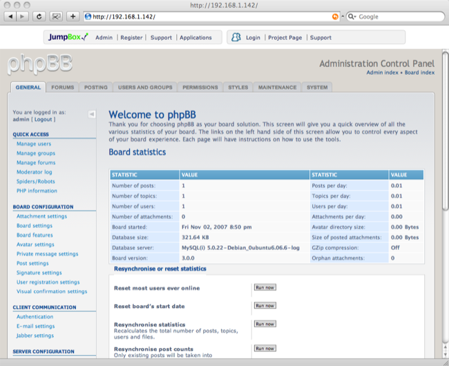Open Manage groups in Quick Access
This screenshot has height=366, width=449.
point(36,153)
